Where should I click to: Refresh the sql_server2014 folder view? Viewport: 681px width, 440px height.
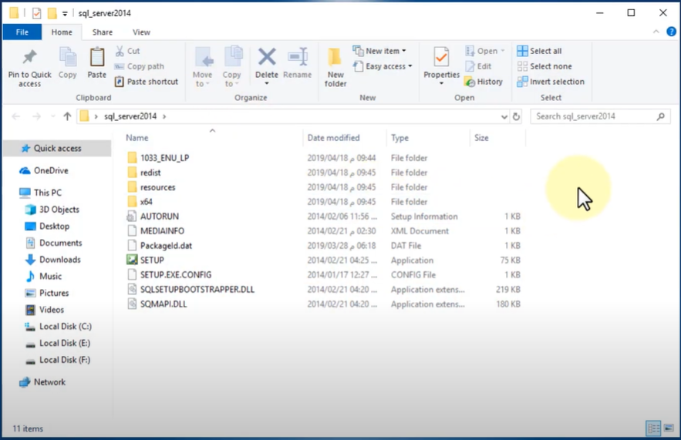516,116
